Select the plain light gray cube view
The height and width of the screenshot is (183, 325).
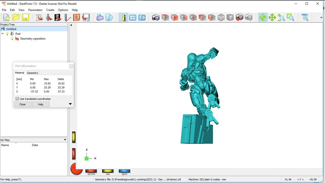221,17
